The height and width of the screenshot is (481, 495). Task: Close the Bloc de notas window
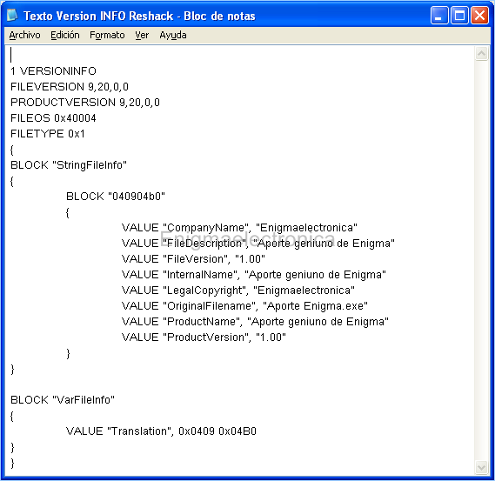click(479, 15)
